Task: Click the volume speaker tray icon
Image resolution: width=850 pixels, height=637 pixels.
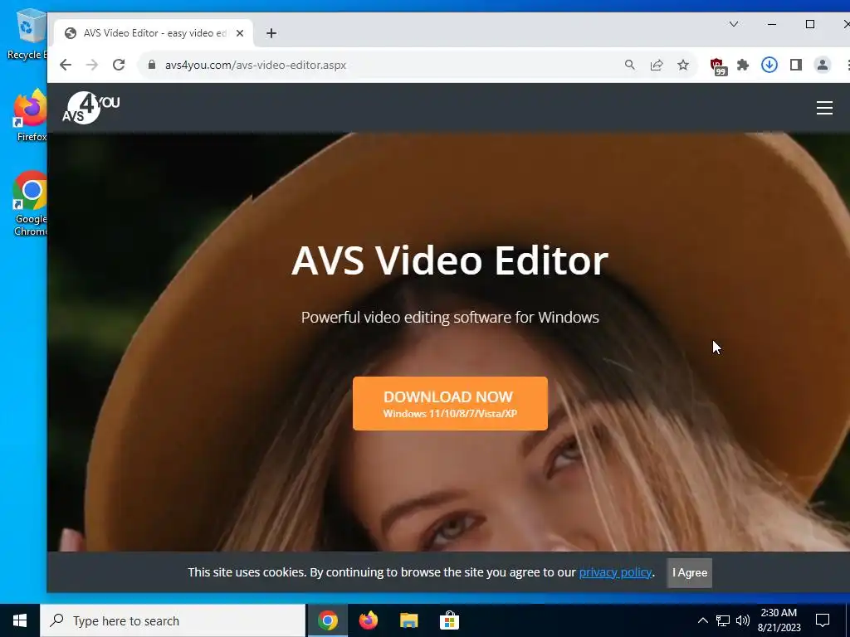Action: (x=743, y=620)
